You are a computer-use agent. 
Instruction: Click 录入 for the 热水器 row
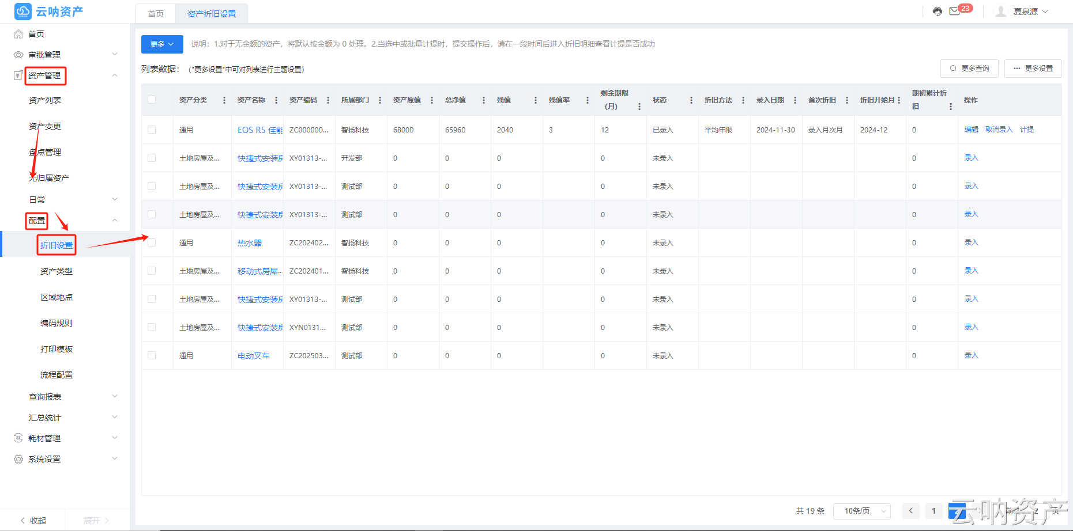pos(972,242)
